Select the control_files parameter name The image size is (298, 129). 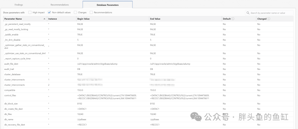(10, 95)
